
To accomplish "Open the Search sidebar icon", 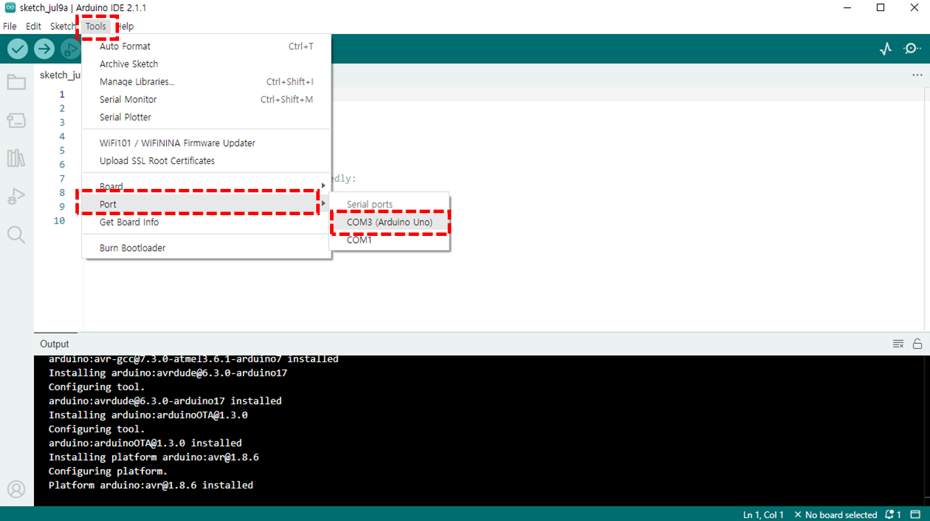I will (17, 235).
